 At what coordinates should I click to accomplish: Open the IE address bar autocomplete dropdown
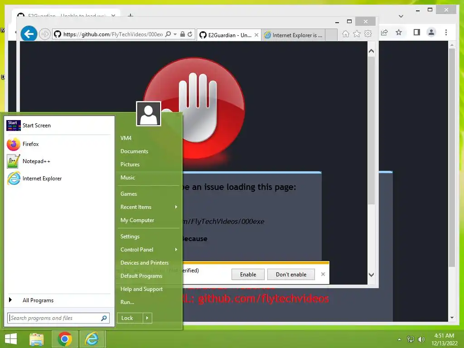click(175, 34)
